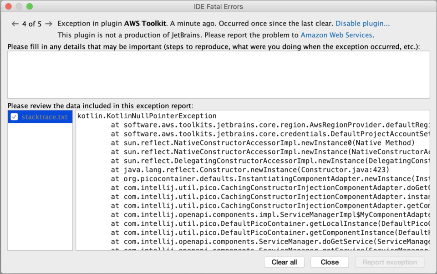Image resolution: width=437 pixels, height=274 pixels.
Task: Click the red close window button
Action: pyautogui.click(x=8, y=6)
